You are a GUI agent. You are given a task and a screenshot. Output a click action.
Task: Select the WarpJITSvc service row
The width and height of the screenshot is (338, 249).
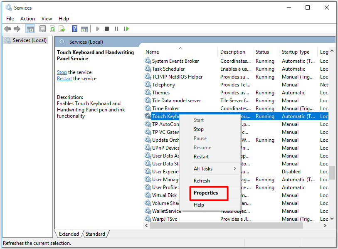(x=236, y=219)
